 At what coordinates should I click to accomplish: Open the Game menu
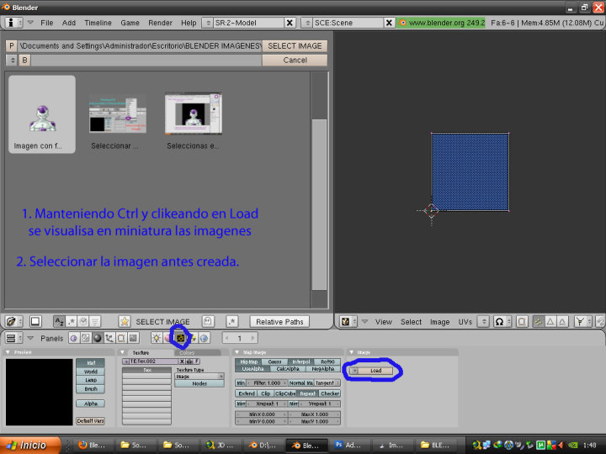click(130, 23)
